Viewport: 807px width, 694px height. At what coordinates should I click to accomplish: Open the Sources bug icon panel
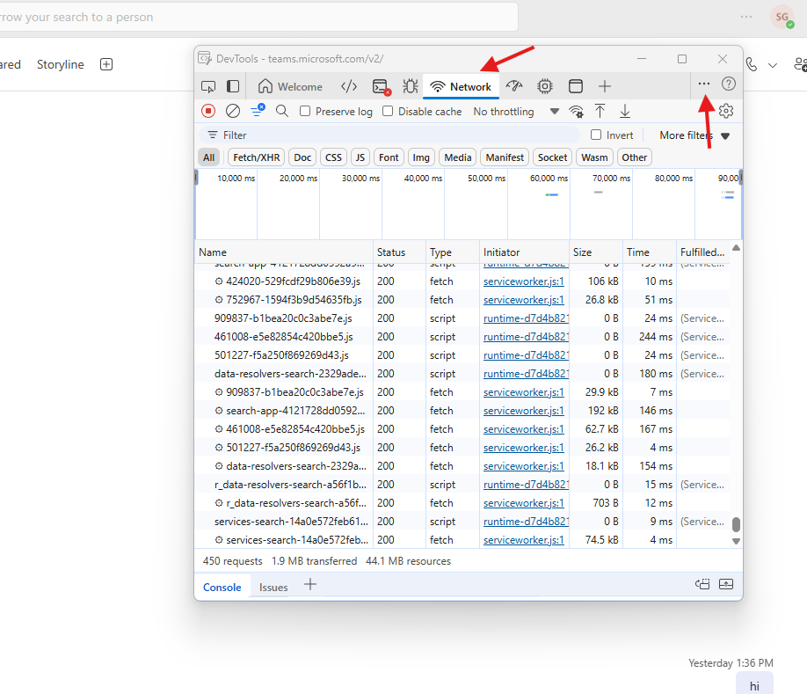pyautogui.click(x=410, y=86)
